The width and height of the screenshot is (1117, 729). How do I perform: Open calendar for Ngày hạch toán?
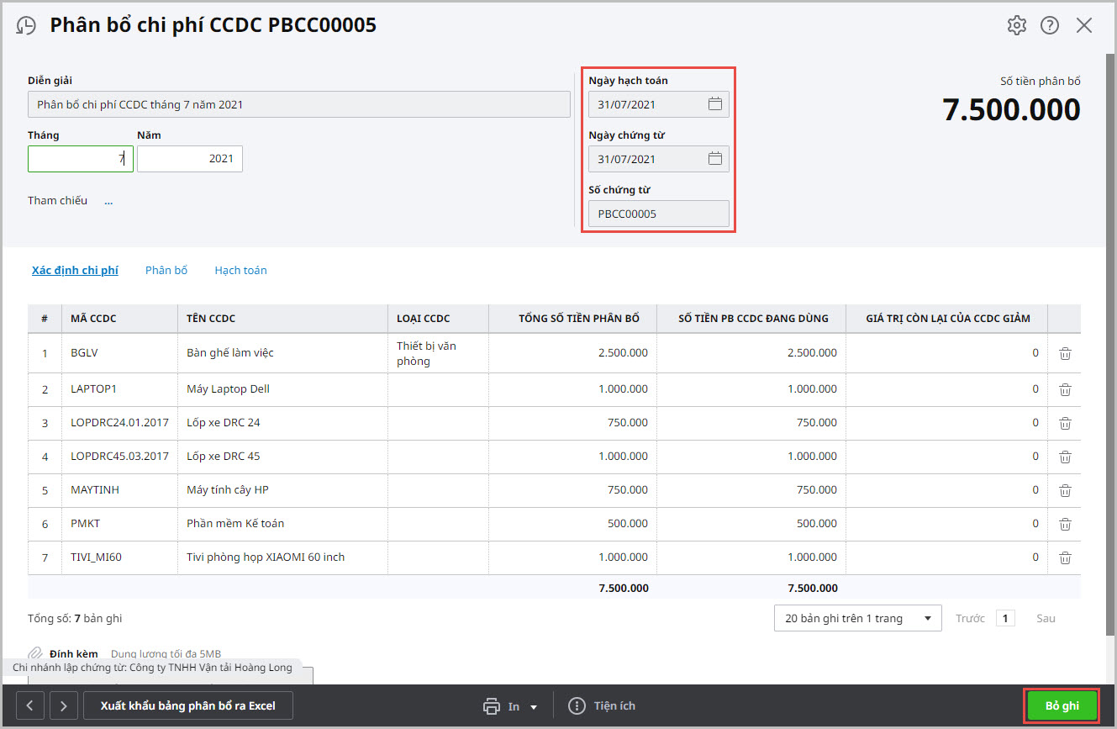click(715, 104)
